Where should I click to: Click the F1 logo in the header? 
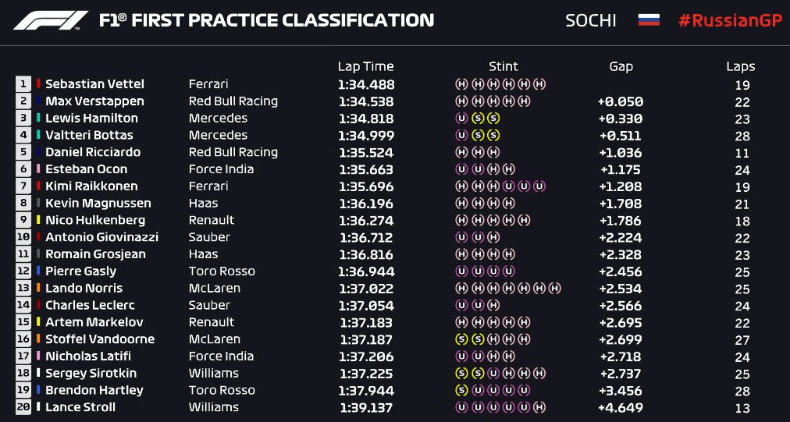(x=52, y=20)
